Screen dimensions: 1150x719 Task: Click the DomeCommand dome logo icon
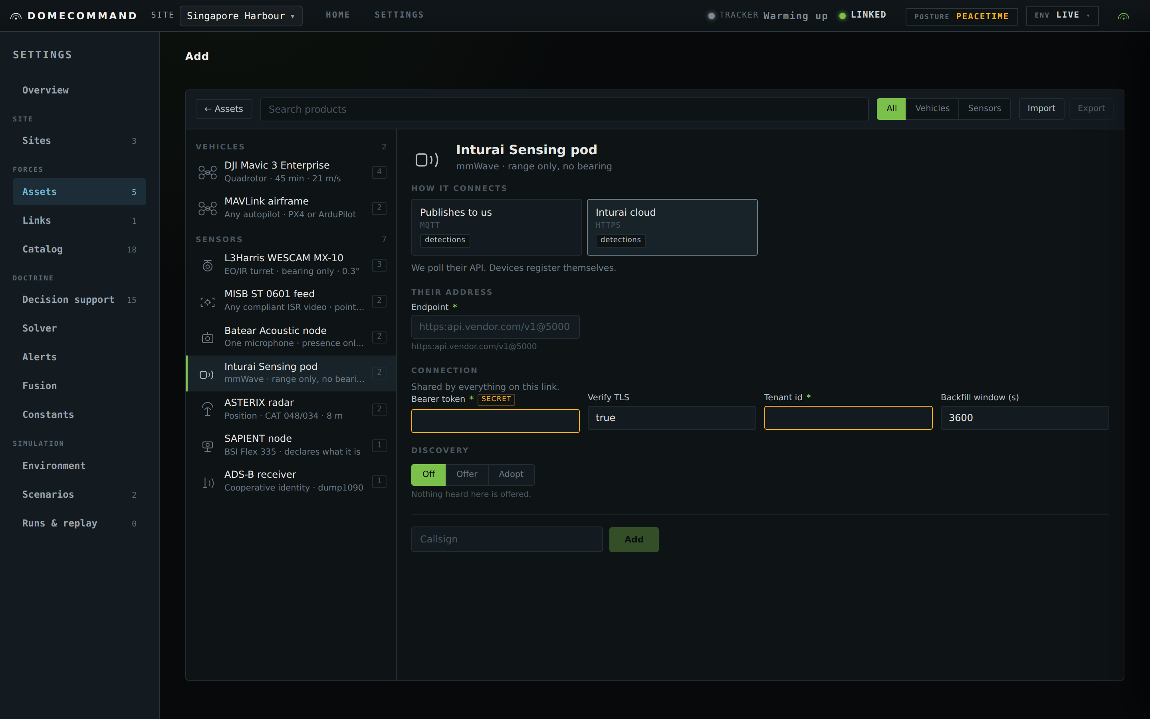tap(16, 16)
